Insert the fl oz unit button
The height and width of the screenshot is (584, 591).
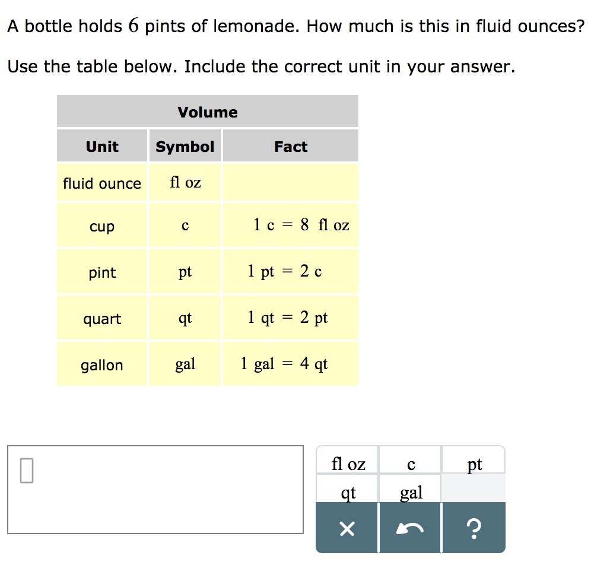click(x=348, y=464)
